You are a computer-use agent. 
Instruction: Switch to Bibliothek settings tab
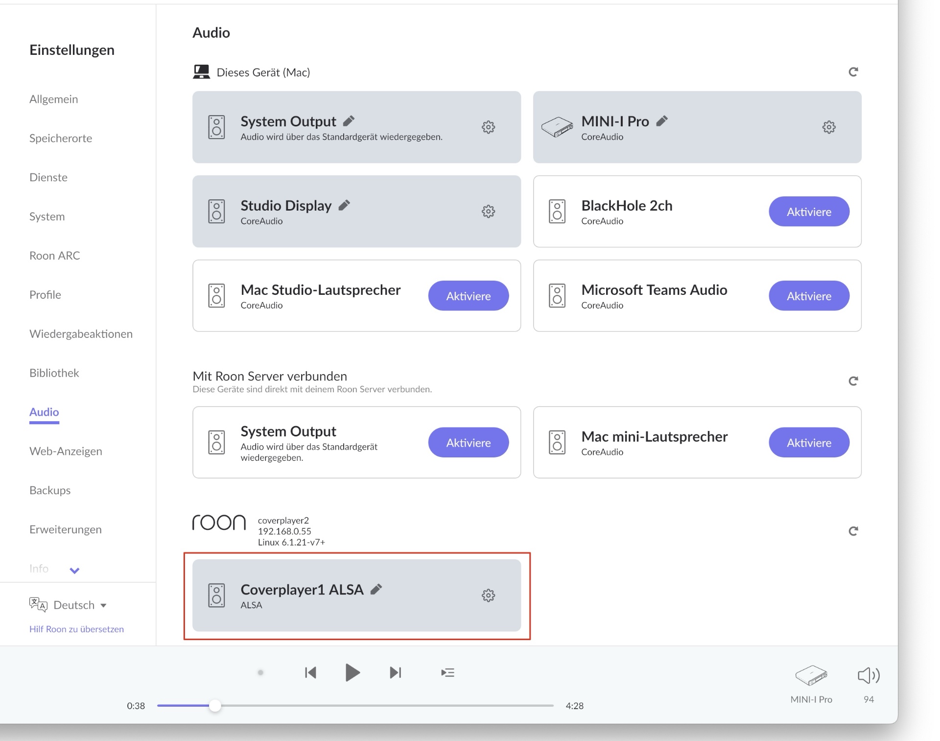(54, 373)
